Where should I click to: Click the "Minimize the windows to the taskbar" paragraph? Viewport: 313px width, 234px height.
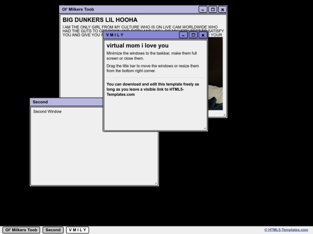click(151, 55)
